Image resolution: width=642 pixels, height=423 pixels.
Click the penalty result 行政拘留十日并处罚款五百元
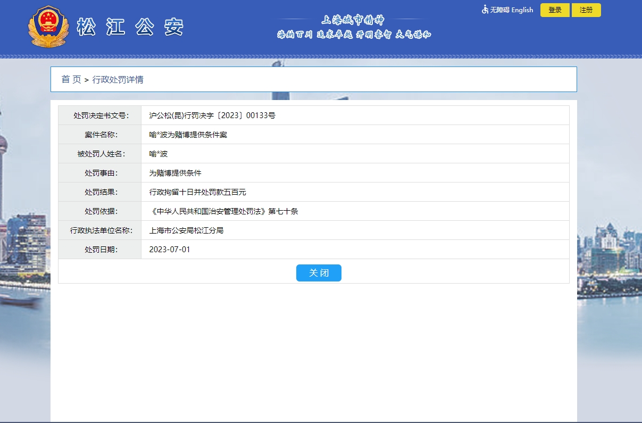pos(198,192)
